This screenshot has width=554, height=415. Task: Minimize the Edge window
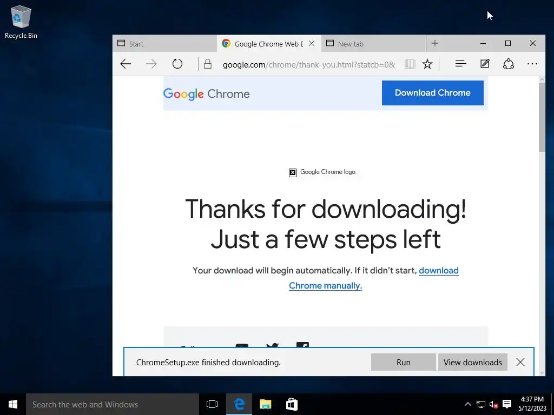(x=483, y=43)
